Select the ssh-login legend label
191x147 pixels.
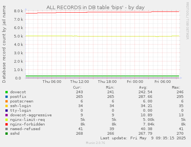[20, 106]
